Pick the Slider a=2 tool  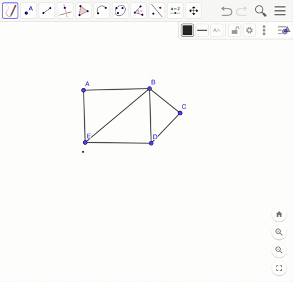(175, 10)
